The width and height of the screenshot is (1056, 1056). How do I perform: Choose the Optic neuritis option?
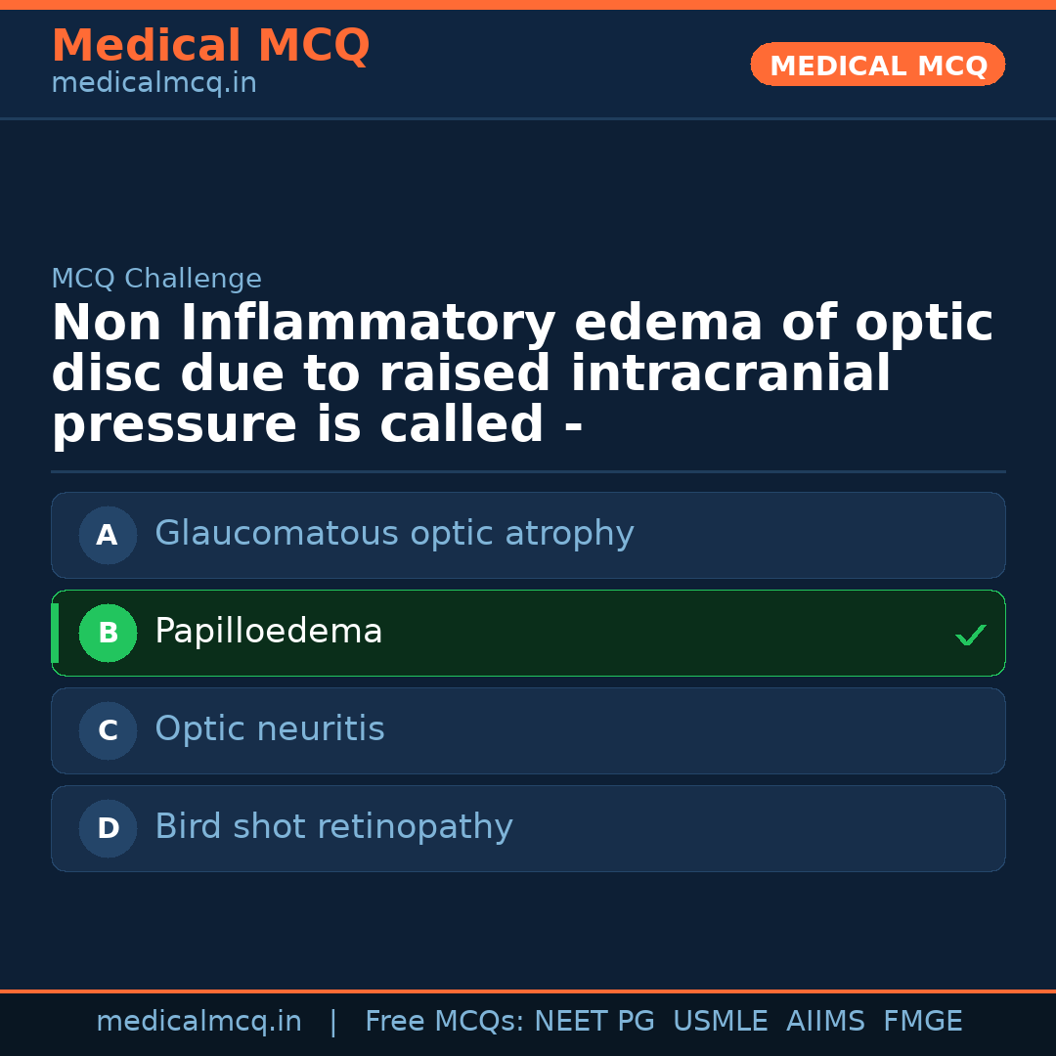(270, 729)
